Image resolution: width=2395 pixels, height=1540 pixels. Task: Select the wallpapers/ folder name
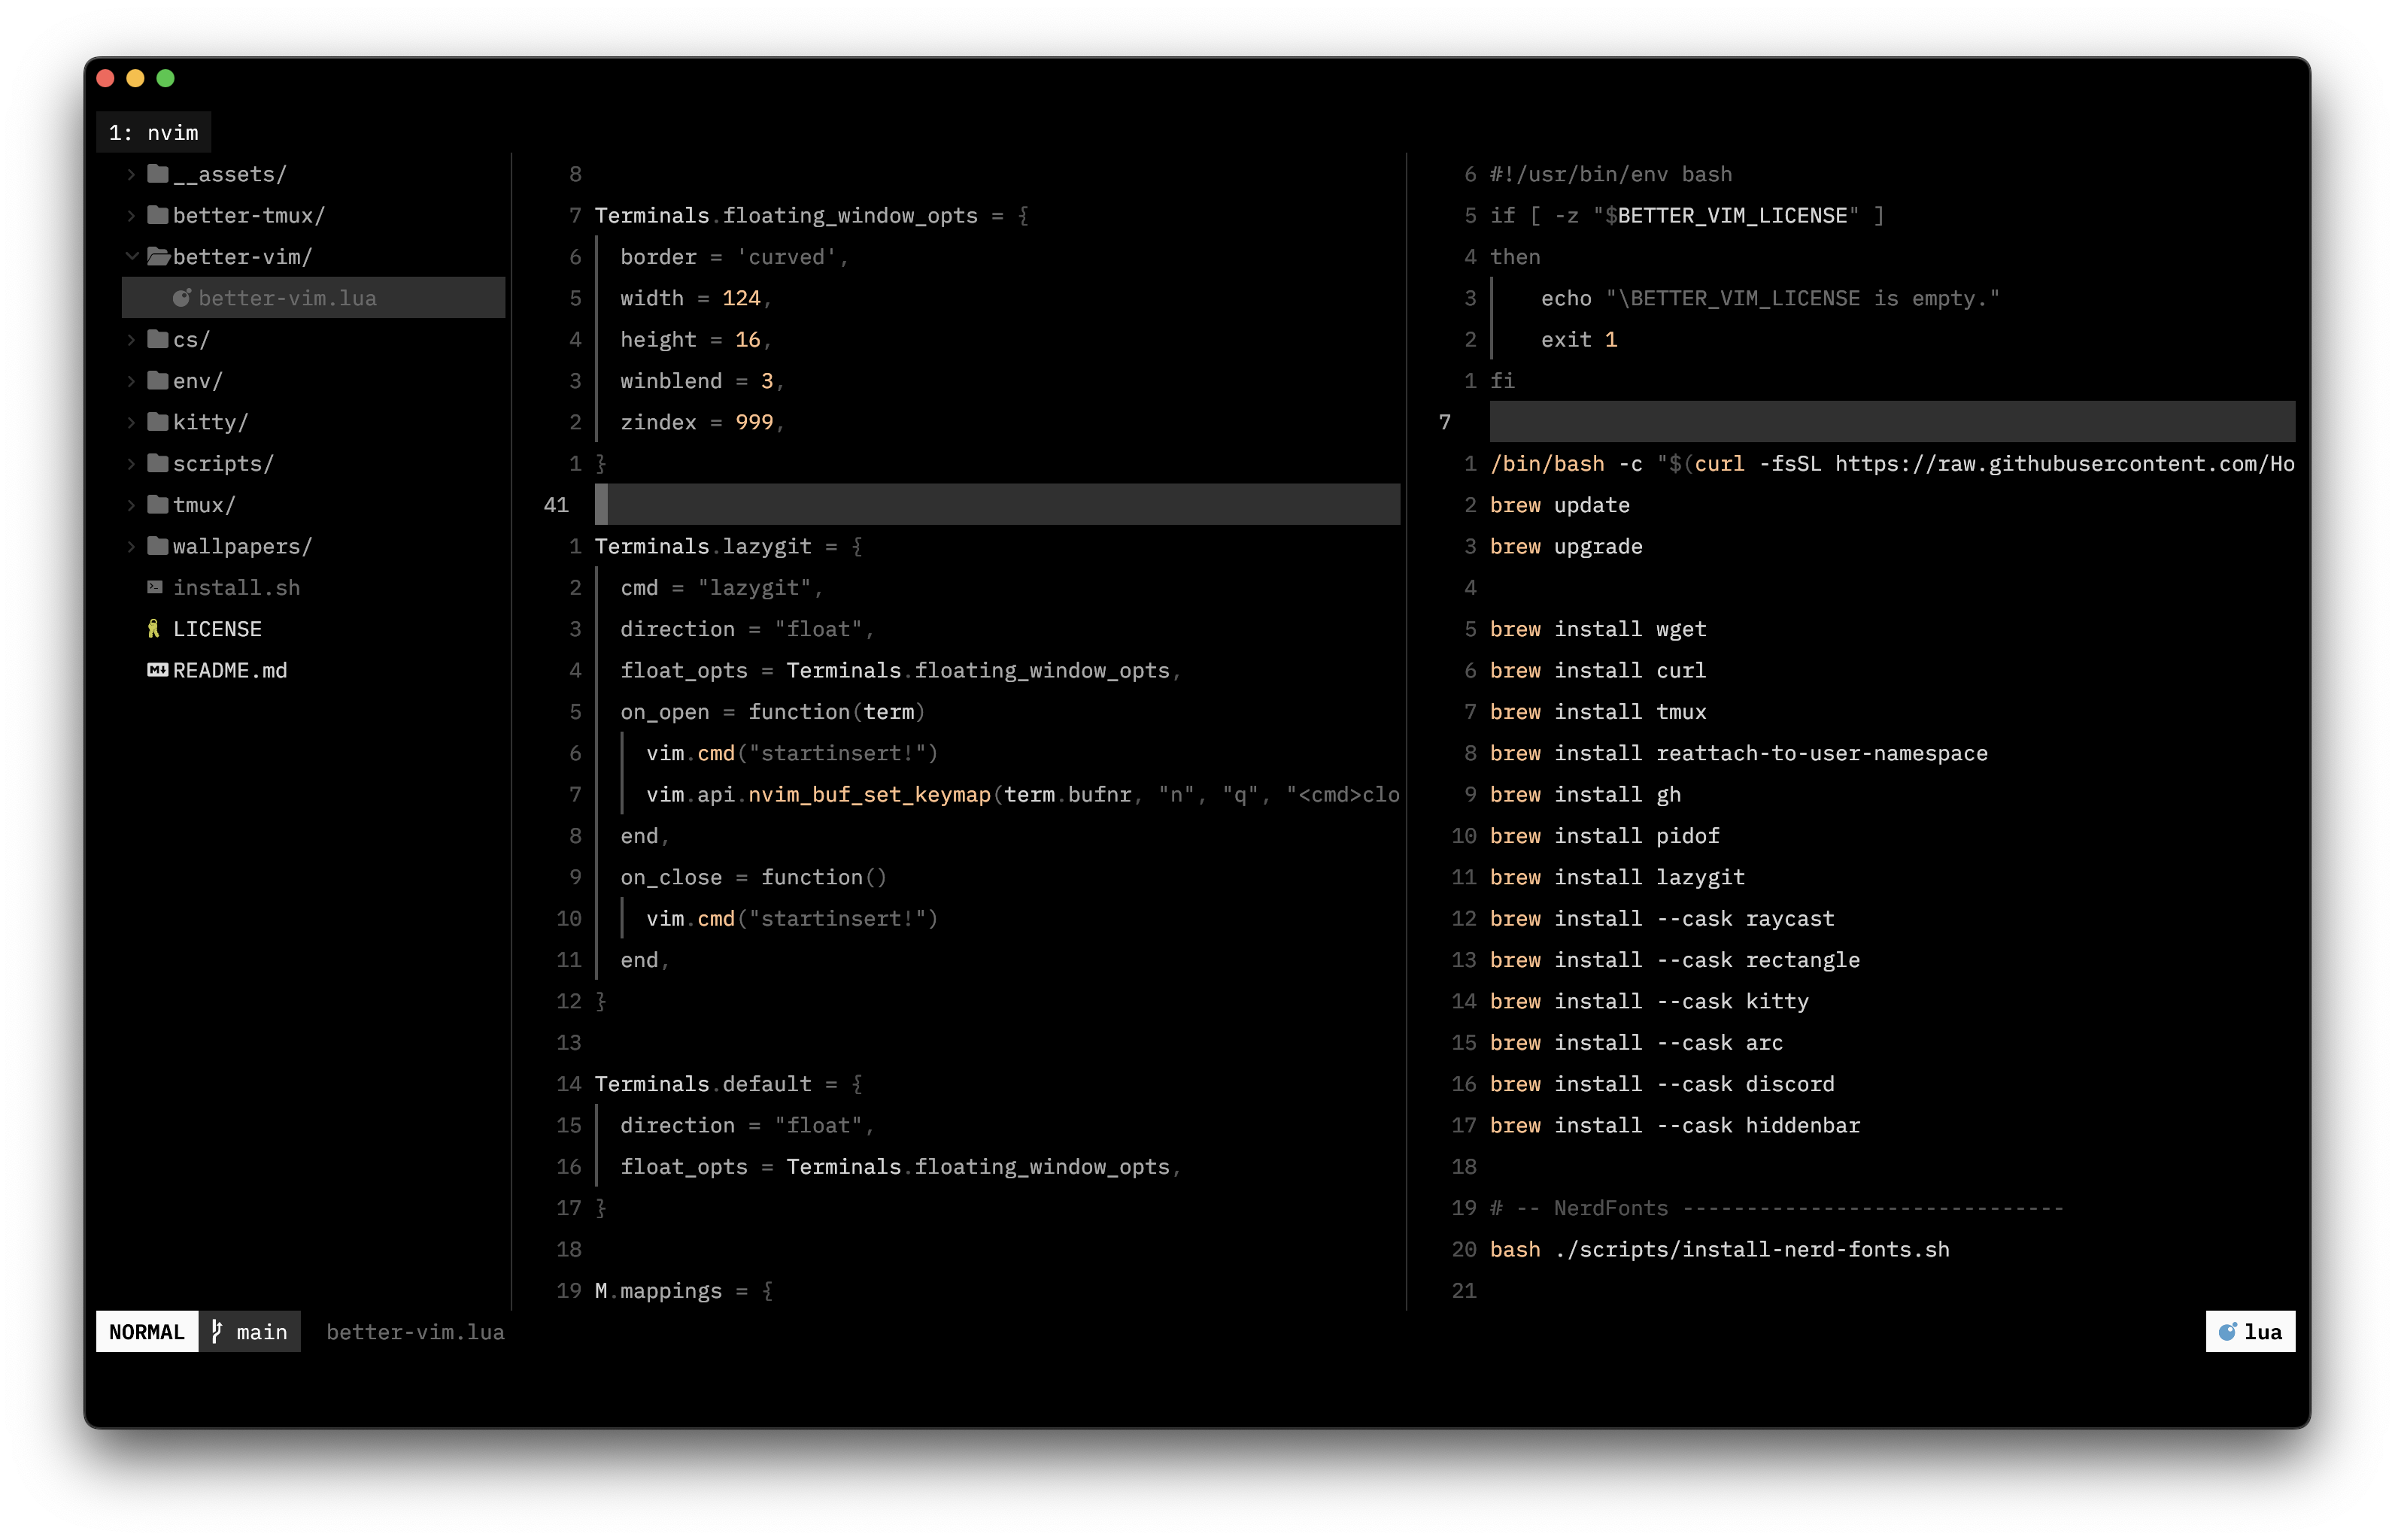[x=242, y=546]
